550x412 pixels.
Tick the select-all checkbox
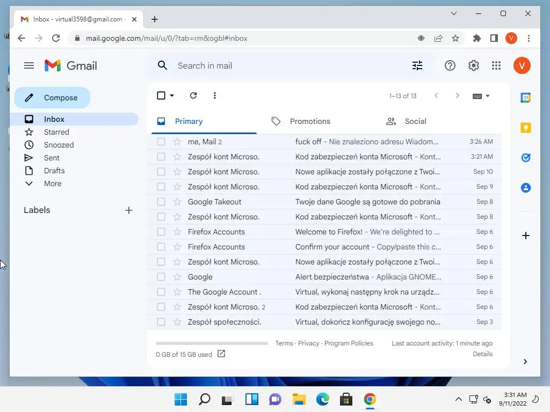click(x=161, y=95)
